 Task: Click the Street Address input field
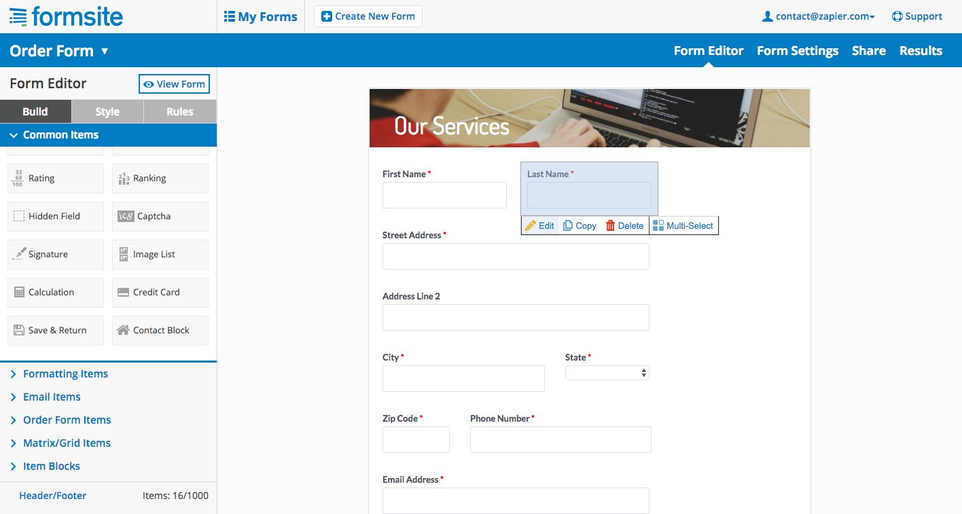(x=516, y=257)
